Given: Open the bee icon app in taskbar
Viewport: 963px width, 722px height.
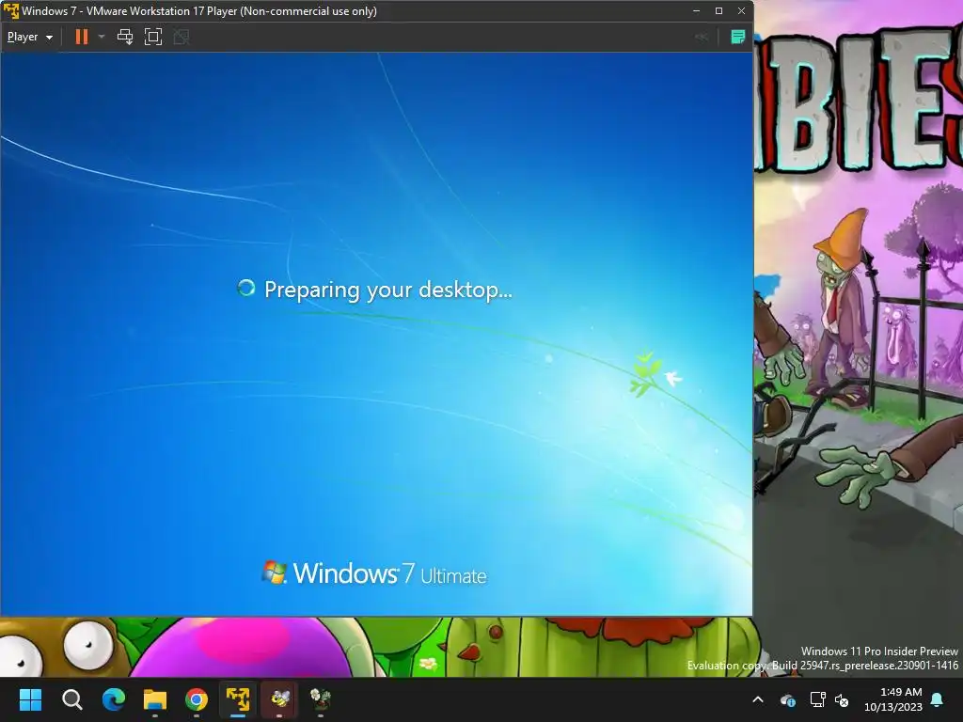Looking at the screenshot, I should point(279,699).
